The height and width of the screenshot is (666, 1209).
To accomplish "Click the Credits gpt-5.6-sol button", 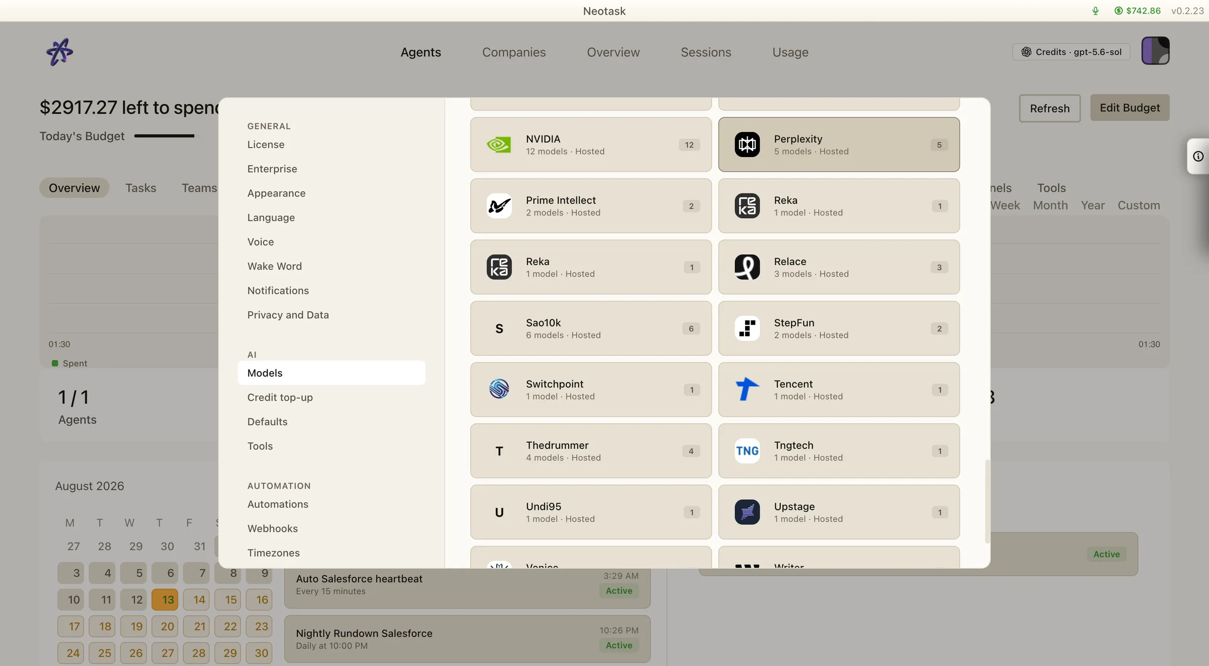I will click(x=1071, y=52).
